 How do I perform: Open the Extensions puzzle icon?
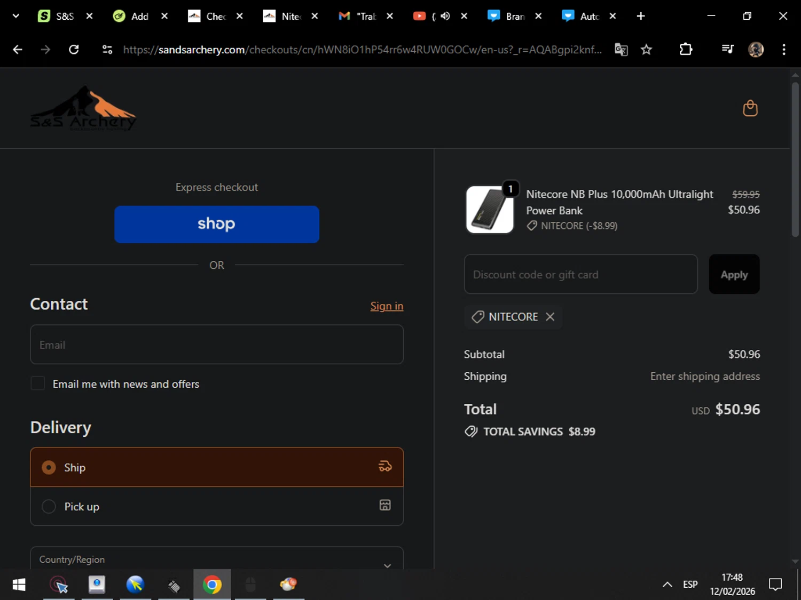pos(686,50)
